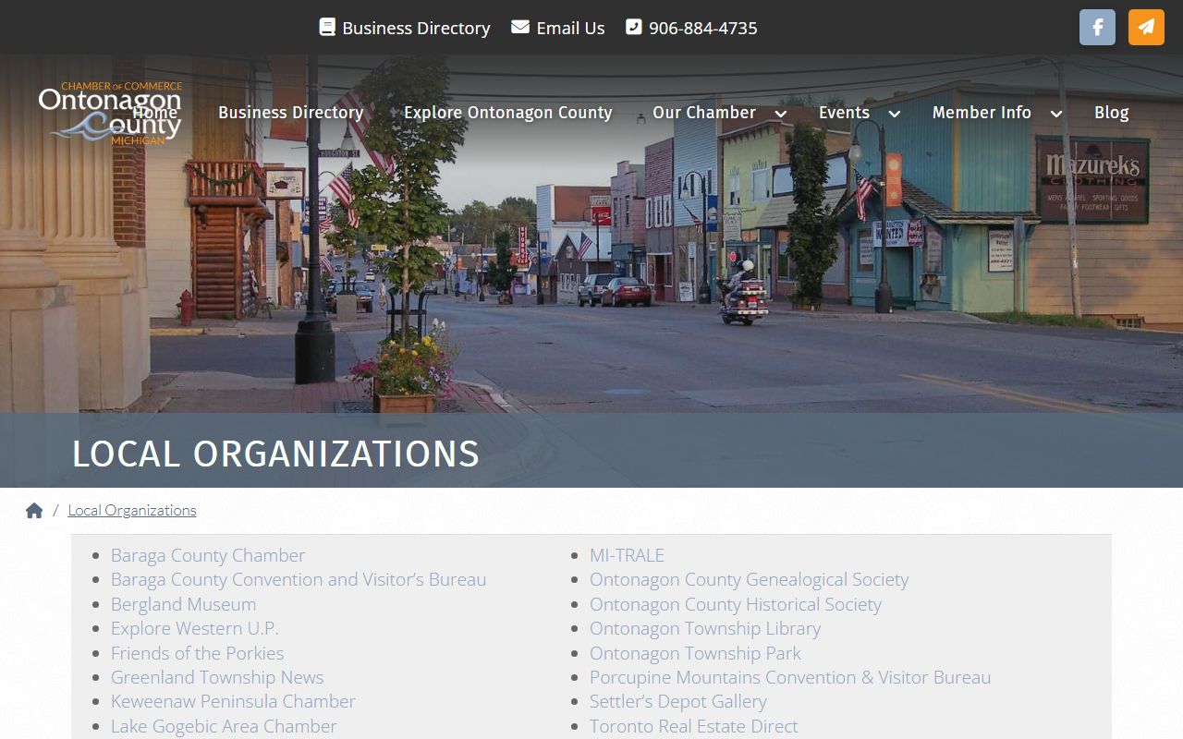Expand the Events submenu chevron
Image resolution: width=1183 pixels, height=739 pixels.
(x=895, y=114)
